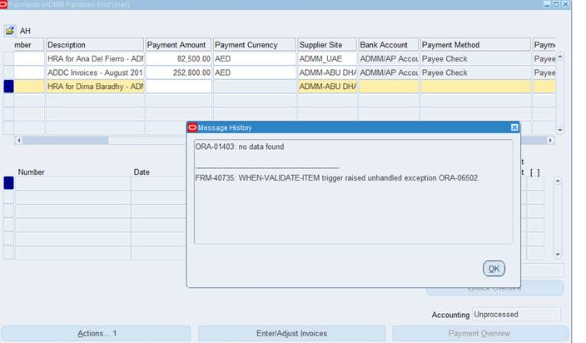Select Payment Amount field with 252,800.00

[179, 72]
